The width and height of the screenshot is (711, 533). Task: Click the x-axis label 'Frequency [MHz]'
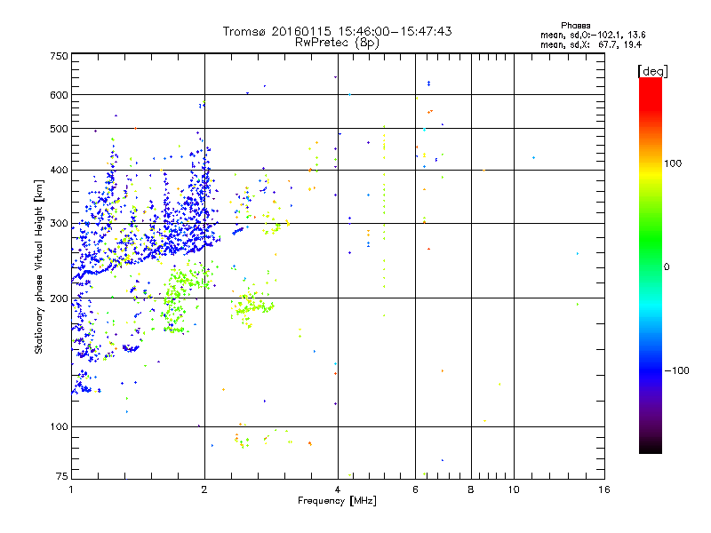(337, 501)
